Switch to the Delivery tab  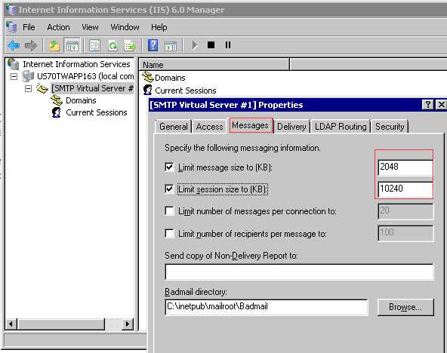[x=291, y=127]
